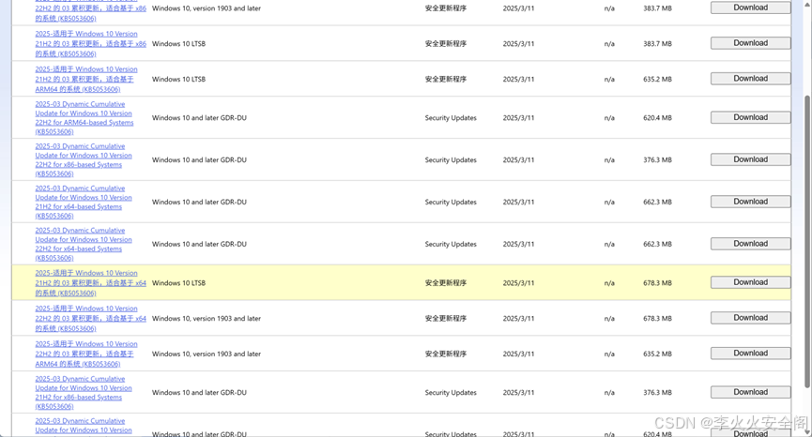Viewport: 812px width, 437px height.
Task: Select the '376.3 MB' size for 22H2 x86 dynamic update
Action: [657, 159]
